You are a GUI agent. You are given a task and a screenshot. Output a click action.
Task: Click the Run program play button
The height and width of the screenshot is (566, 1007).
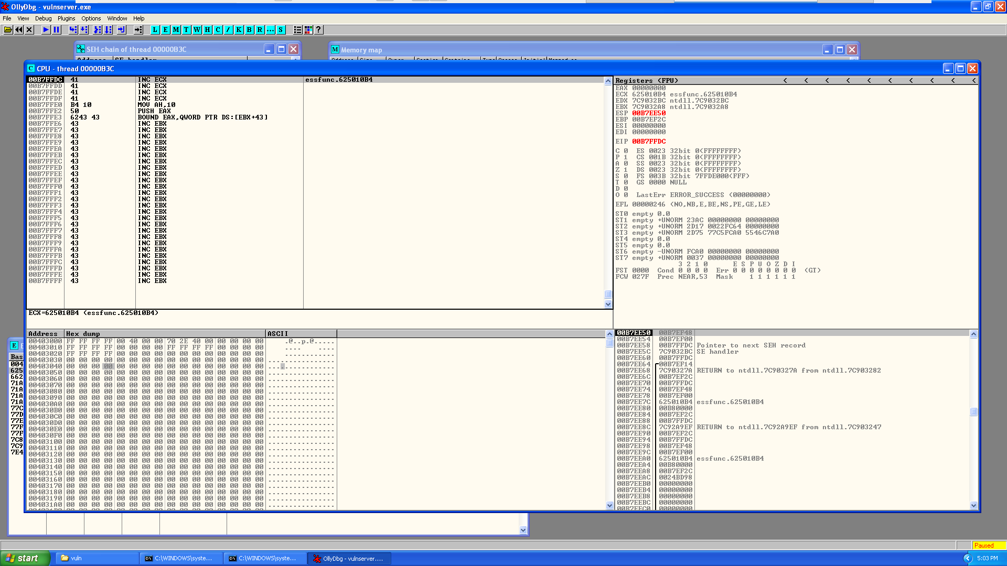pos(46,30)
